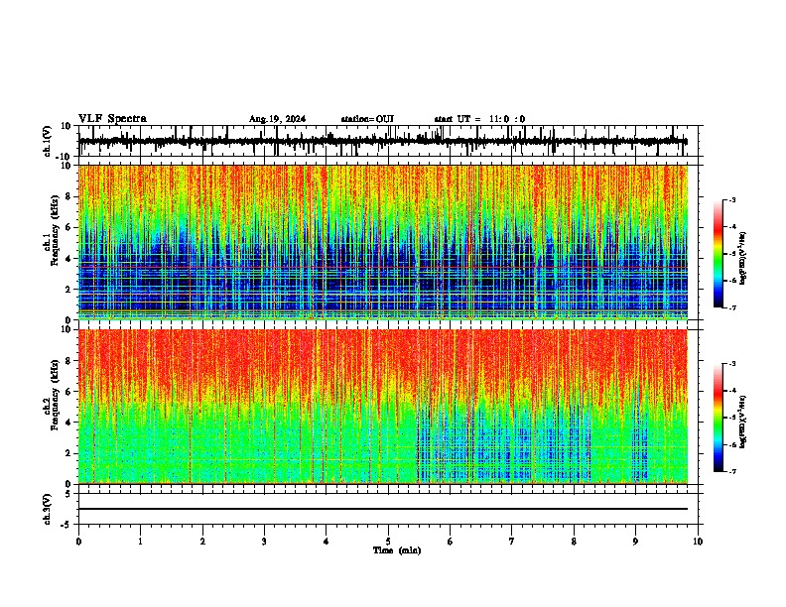Select the date text "Aug.19, 2024"

coord(277,119)
